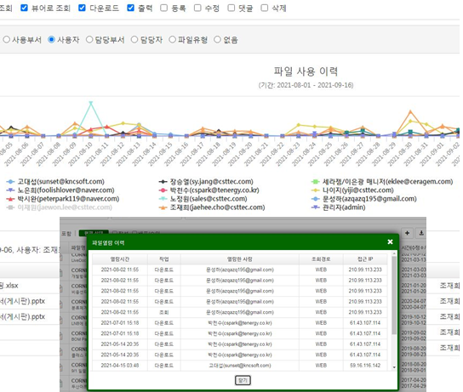Viewport: 463px width, 392px height.
Task: Enable the 등록 checkbox
Action: [x=164, y=8]
